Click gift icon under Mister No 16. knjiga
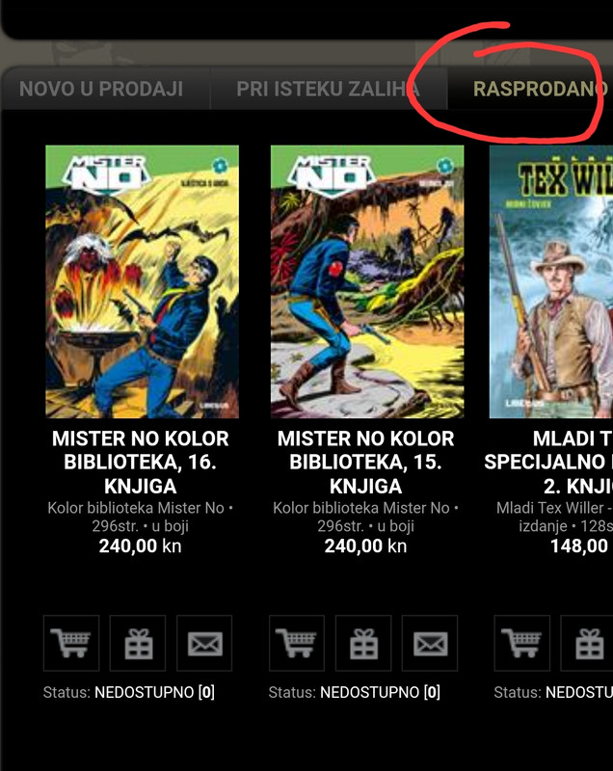Viewport: 613px width, 771px height. pyautogui.click(x=138, y=643)
